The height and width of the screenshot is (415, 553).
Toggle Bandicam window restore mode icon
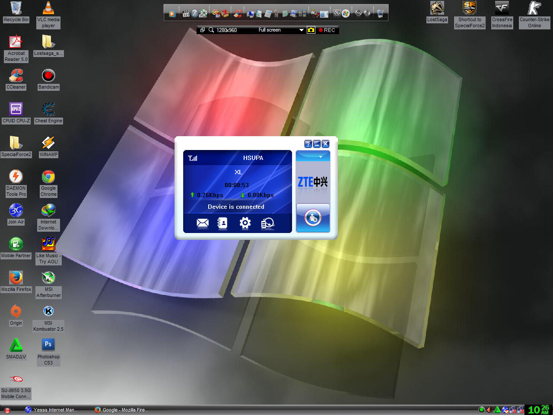pos(202,30)
